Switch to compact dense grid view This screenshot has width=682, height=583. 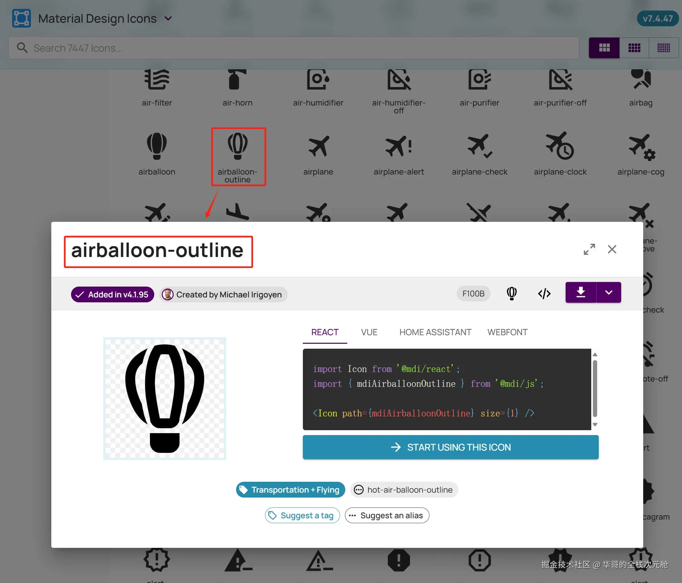(663, 48)
